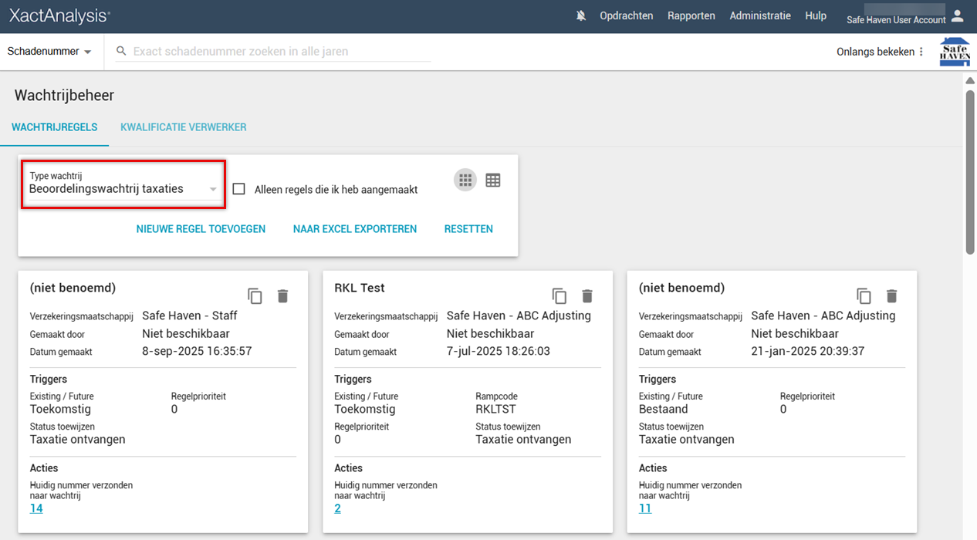
Task: Open the Onlangs bekeken menu
Action: tap(881, 52)
